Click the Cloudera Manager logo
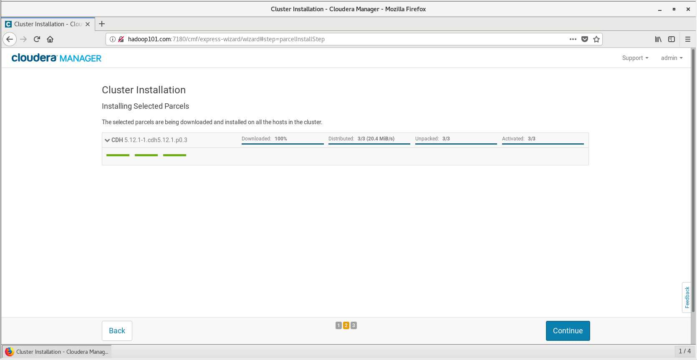 56,58
